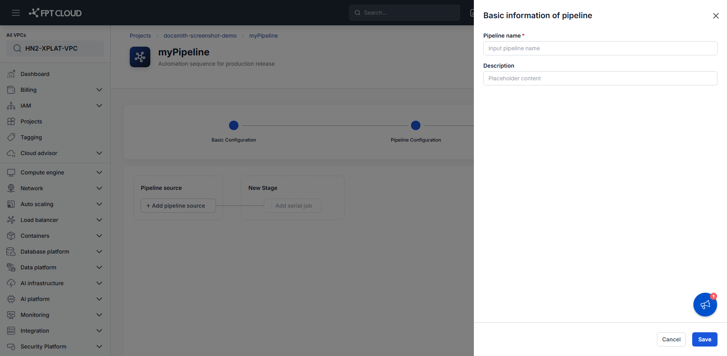Open the Monitoring menu item
This screenshot has width=727, height=356.
coord(55,315)
